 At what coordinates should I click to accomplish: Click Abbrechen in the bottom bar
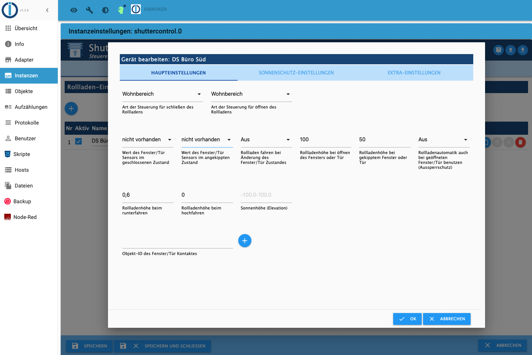(x=502, y=345)
